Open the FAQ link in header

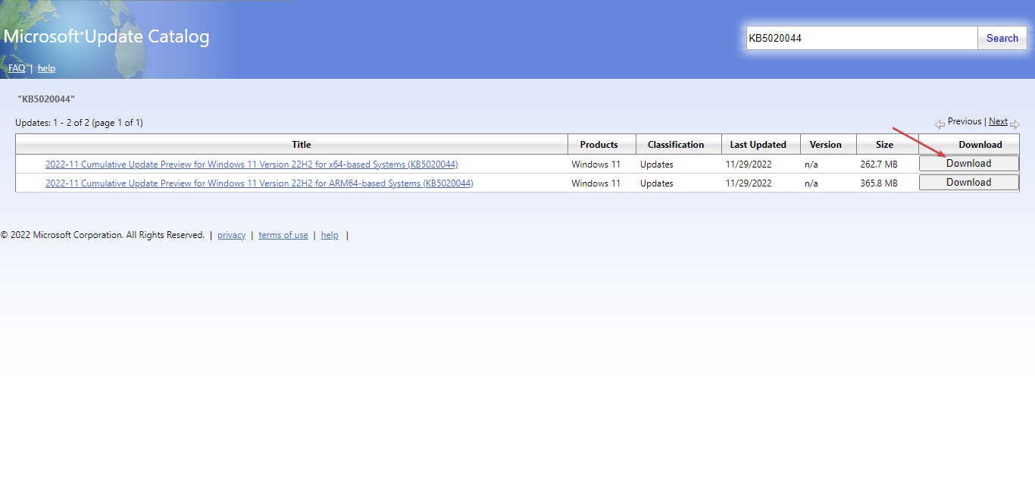pos(17,68)
